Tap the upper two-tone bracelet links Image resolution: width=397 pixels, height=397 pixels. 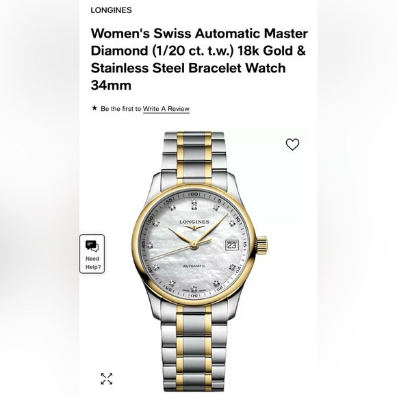194,157
